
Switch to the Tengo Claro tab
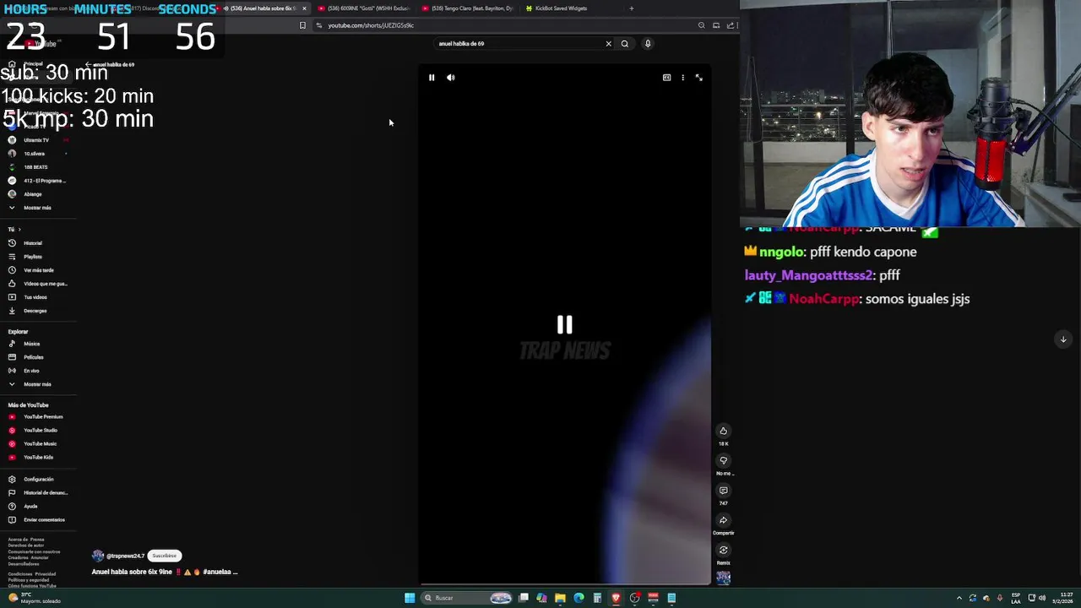click(468, 8)
